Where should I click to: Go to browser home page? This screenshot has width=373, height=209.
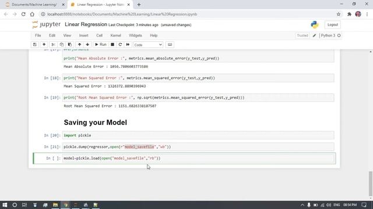[32, 14]
